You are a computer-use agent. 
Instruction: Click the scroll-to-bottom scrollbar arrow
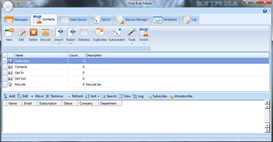tap(267, 130)
